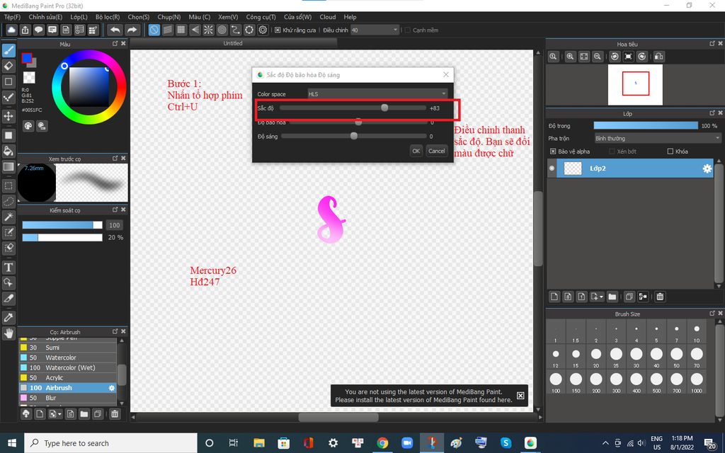Open the Lớp(L) menu
This screenshot has height=453, width=725.
coord(79,17)
